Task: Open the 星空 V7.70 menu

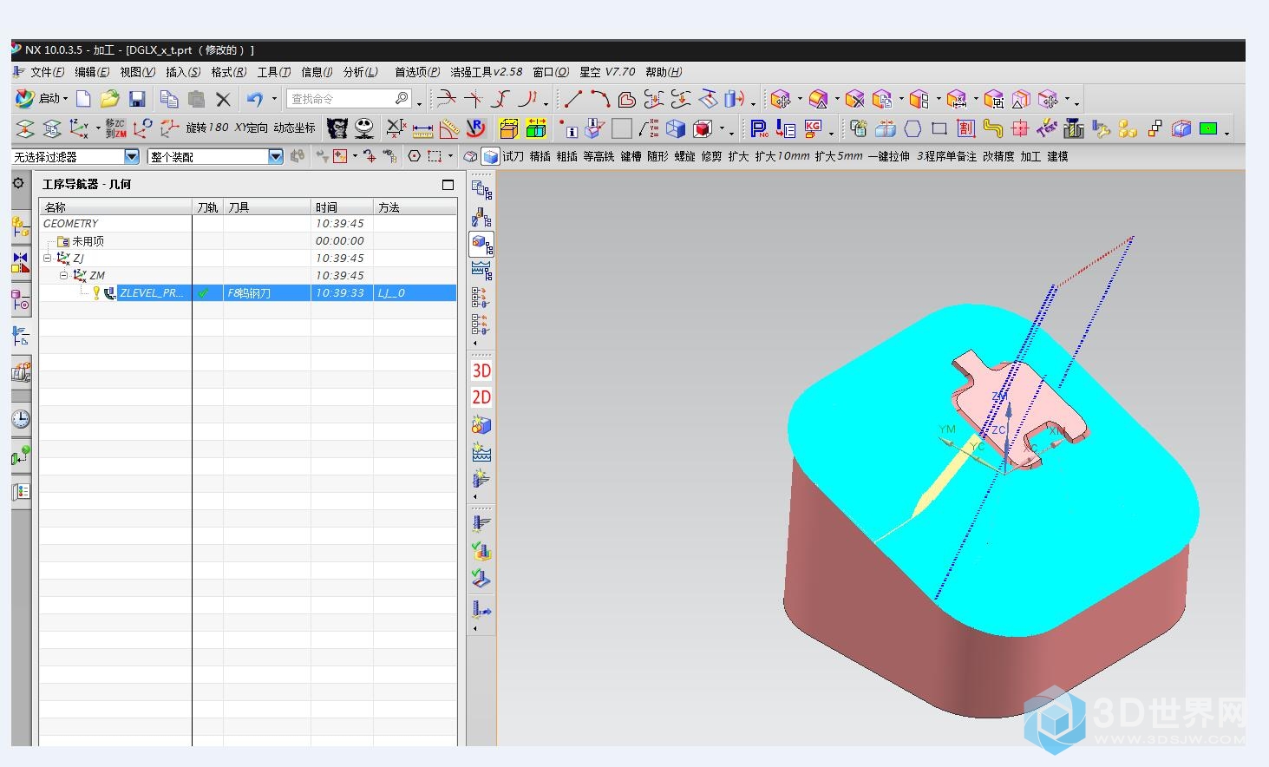Action: 607,72
